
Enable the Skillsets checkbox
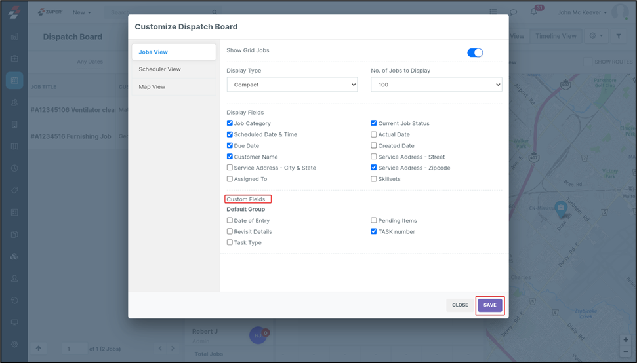(x=374, y=179)
